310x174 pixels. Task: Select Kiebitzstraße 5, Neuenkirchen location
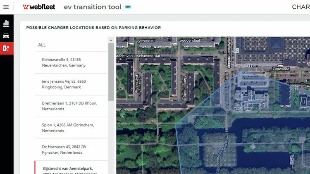[71, 62]
